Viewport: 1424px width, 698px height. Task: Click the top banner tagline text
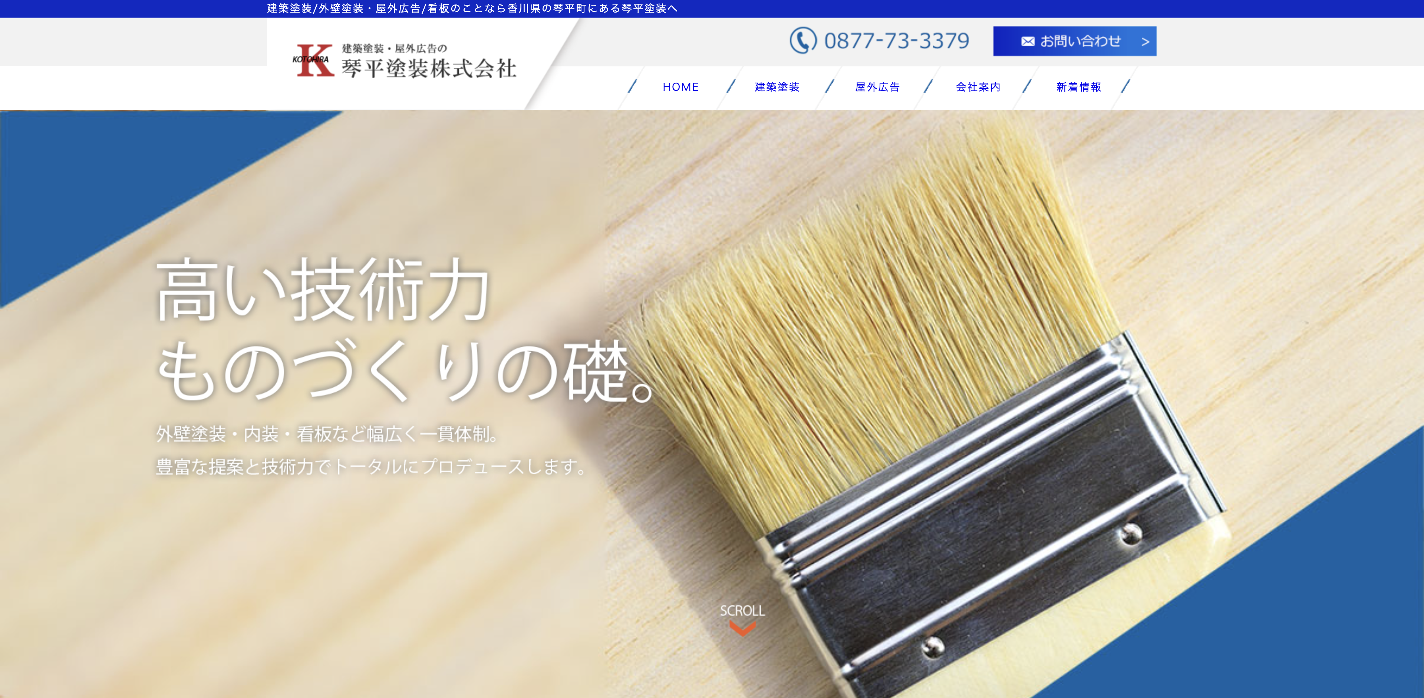[x=472, y=8]
